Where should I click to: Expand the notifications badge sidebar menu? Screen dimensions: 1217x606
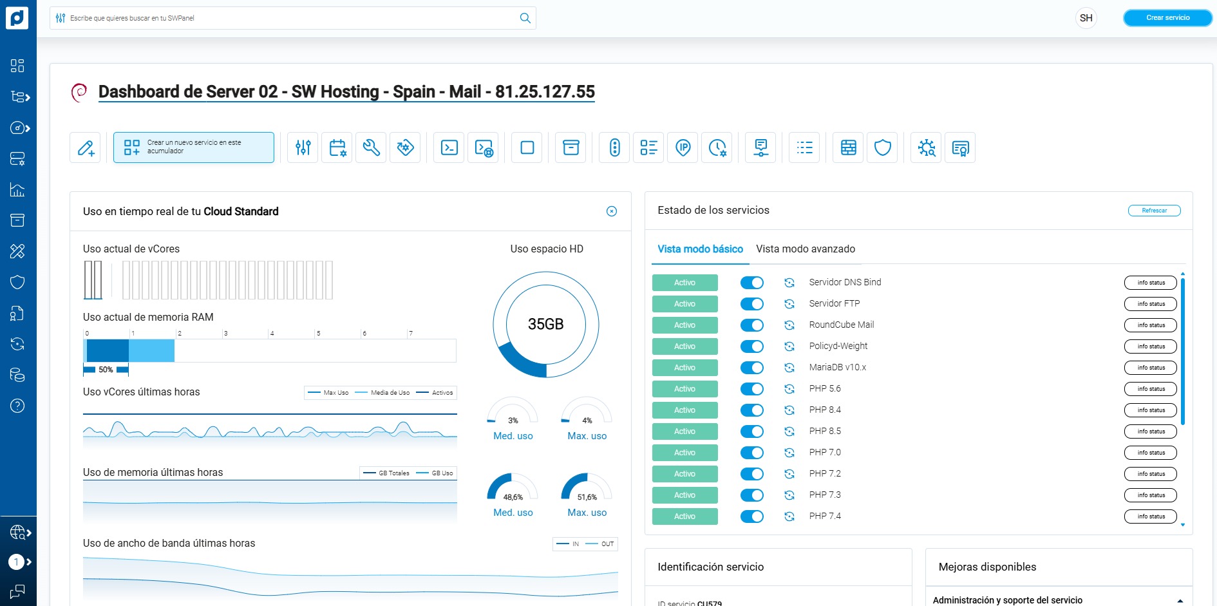(19, 562)
